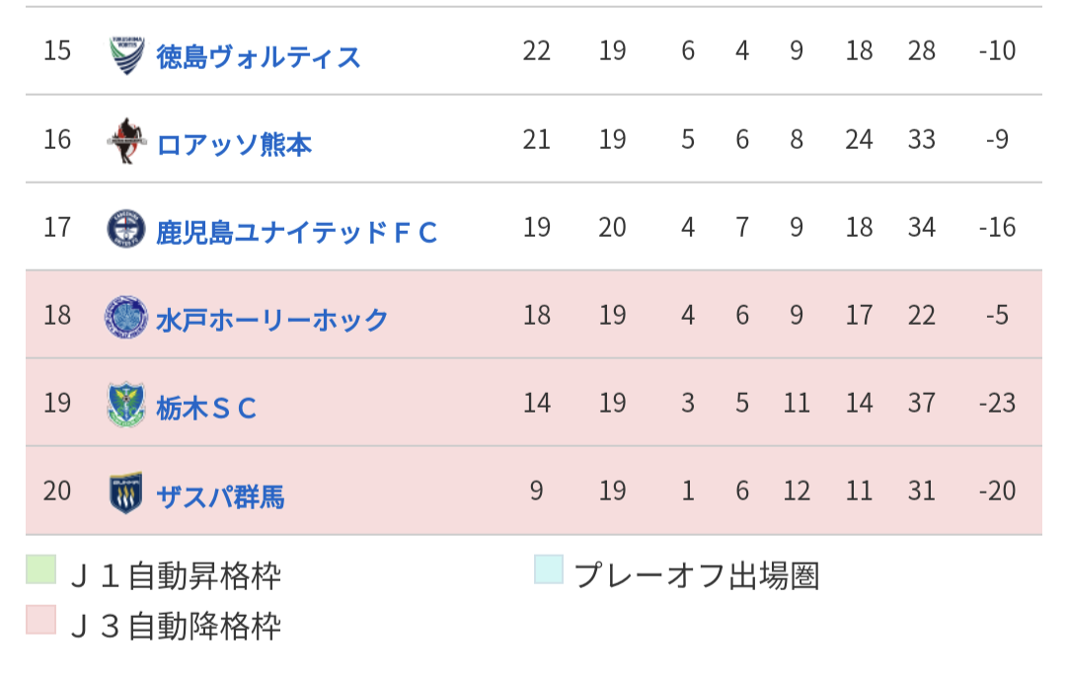The height and width of the screenshot is (676, 1066).
Task: Click rank number 20 in the standings
Action: click(x=57, y=490)
